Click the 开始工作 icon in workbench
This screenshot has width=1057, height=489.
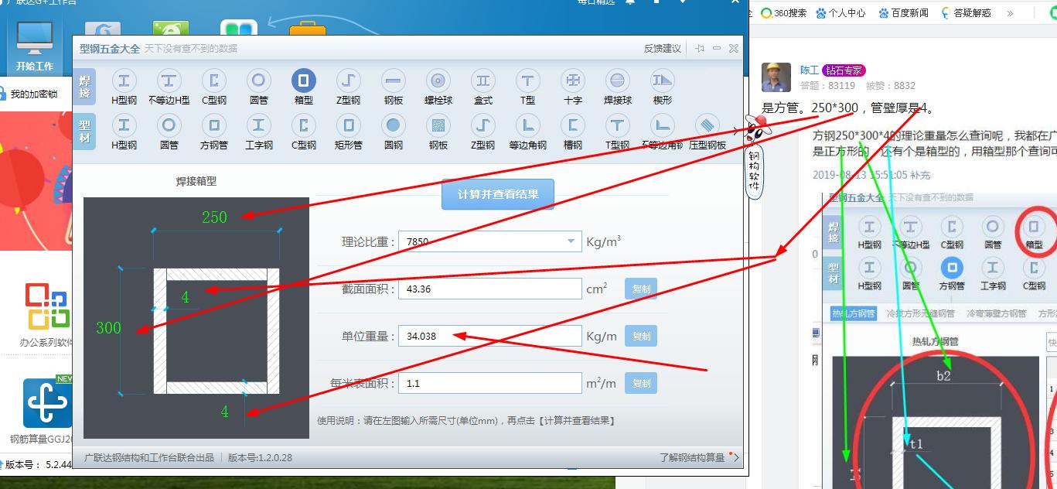pyautogui.click(x=35, y=46)
